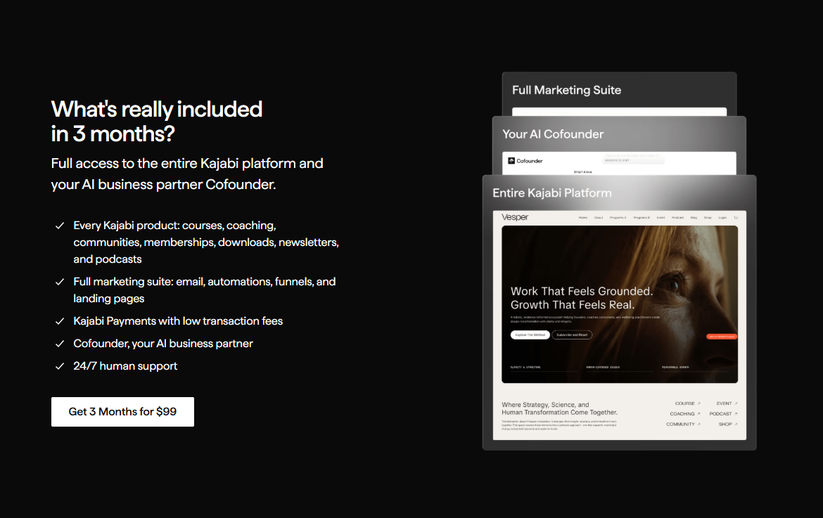The height and width of the screenshot is (518, 823).
Task: Click Login in the Vesper navigation
Action: click(722, 218)
